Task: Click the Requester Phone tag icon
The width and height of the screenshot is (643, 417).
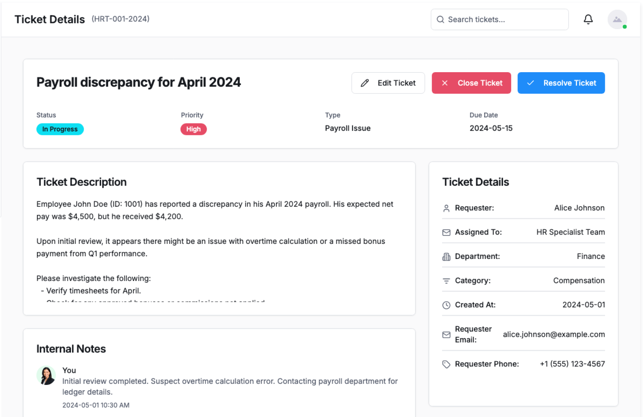Action: pos(446,364)
